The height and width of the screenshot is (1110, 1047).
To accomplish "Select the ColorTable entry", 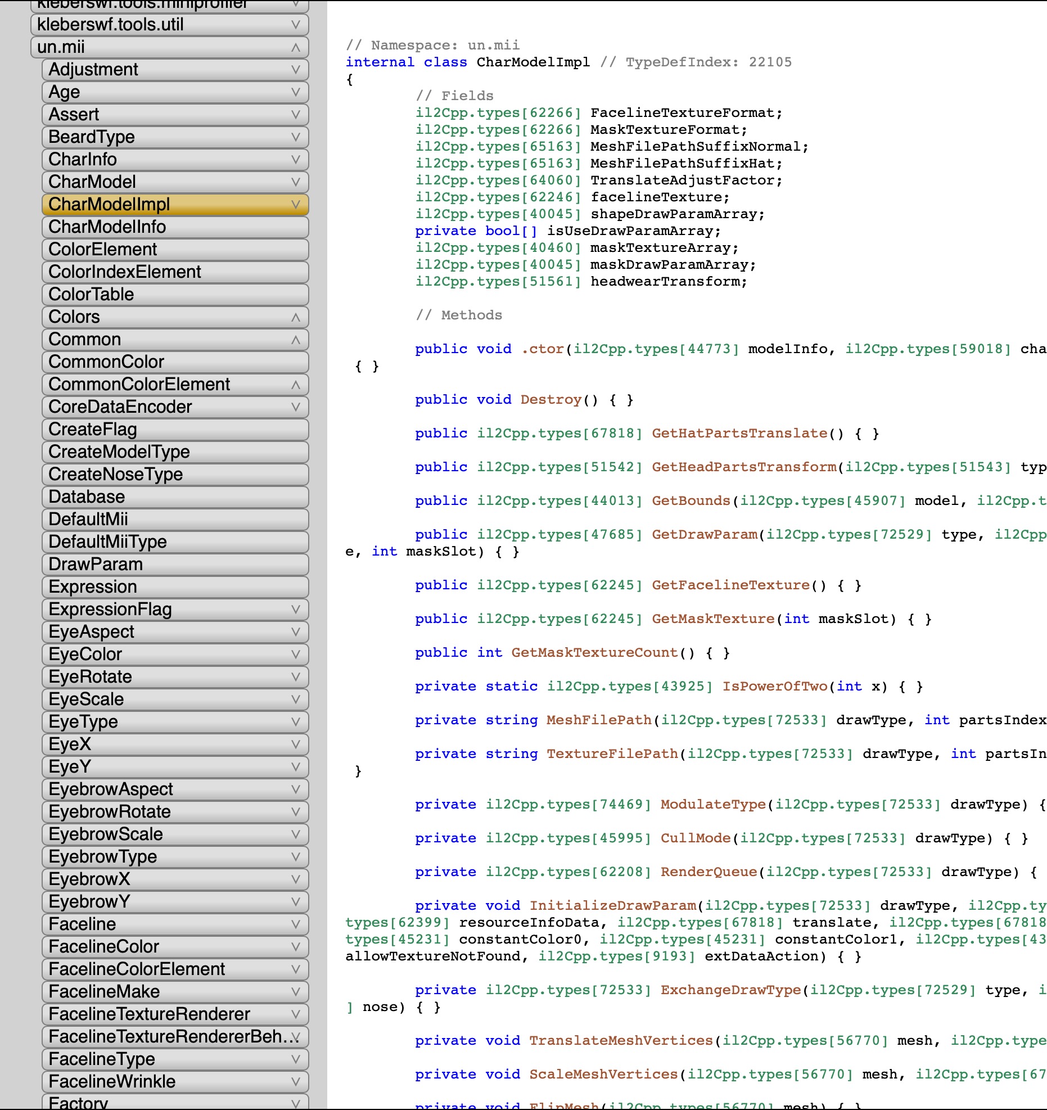I will 91,295.
